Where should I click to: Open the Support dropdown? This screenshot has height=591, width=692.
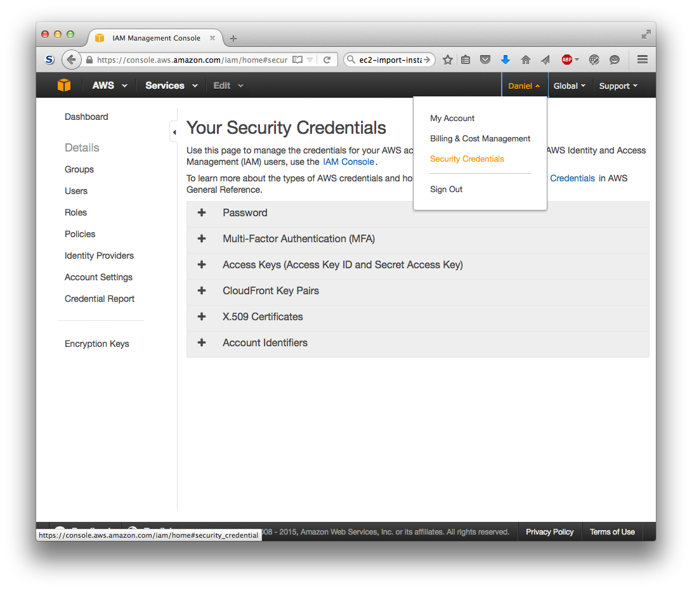pyautogui.click(x=618, y=86)
